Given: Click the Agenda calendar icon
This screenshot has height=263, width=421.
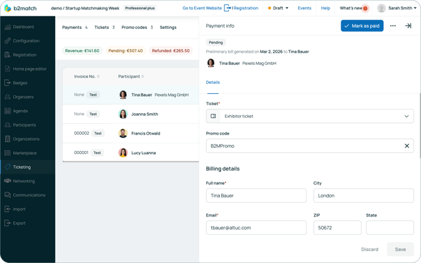Looking at the screenshot, I should click(8, 111).
